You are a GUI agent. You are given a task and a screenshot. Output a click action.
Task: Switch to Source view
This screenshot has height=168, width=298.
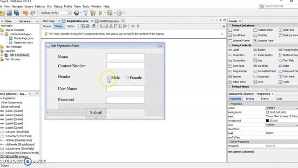47,26
